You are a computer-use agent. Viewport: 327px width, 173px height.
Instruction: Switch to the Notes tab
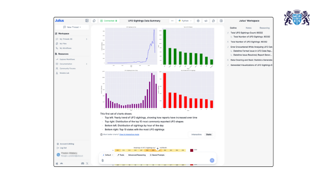click(249, 28)
